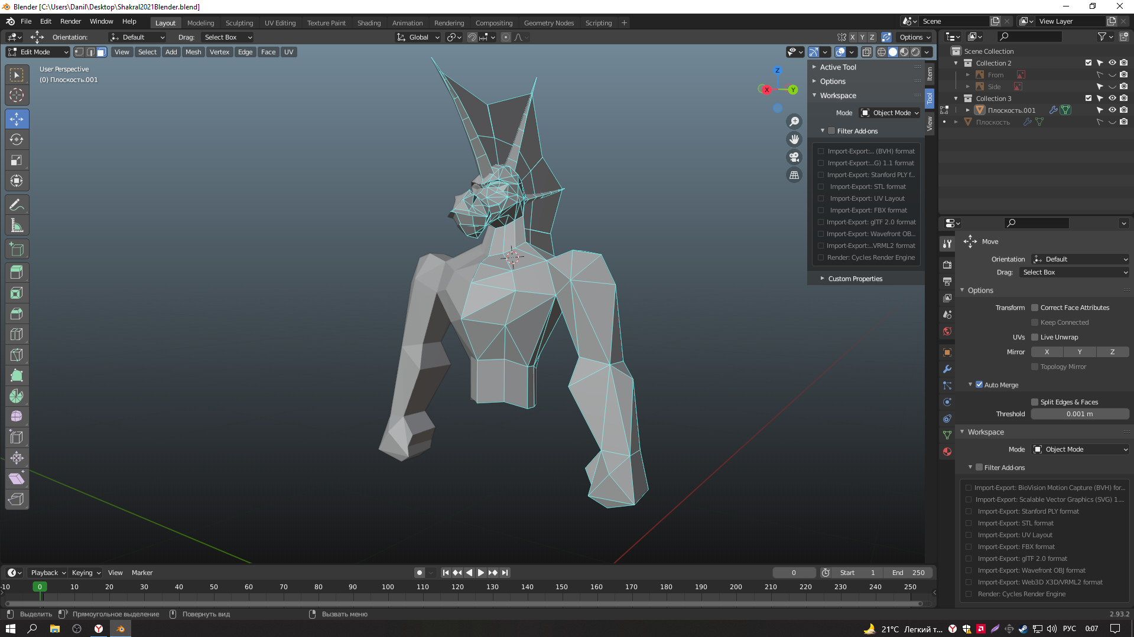
Task: Switch to the UV Editing workspace tab
Action: point(280,23)
